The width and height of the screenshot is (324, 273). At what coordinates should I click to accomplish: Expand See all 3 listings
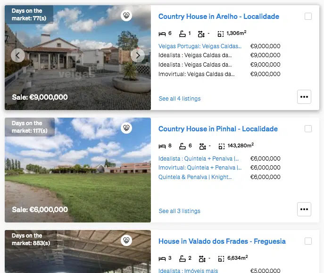click(x=179, y=211)
